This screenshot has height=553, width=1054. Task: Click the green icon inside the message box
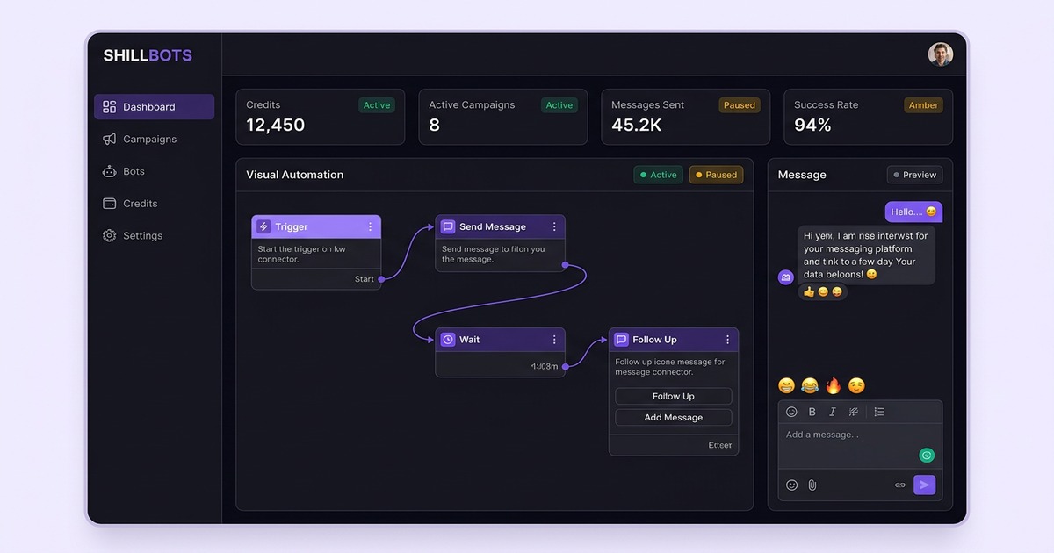tap(927, 456)
